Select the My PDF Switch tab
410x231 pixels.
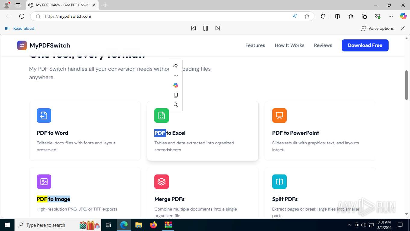62,5
